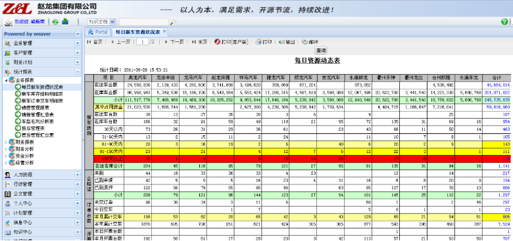
Task: Click the blue download icon in header
Action: click(x=65, y=22)
